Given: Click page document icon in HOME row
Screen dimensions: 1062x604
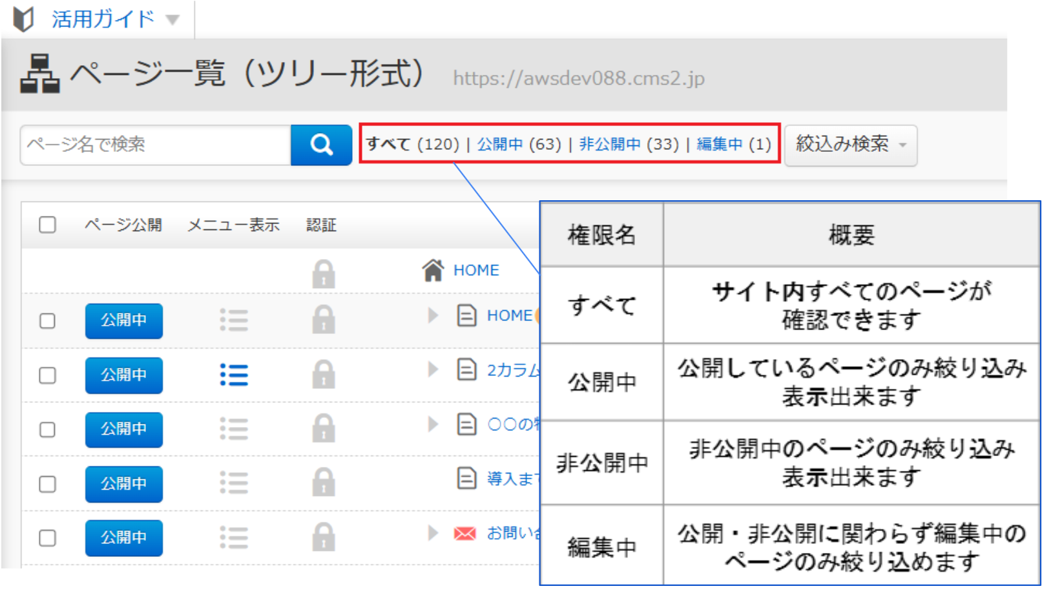Looking at the screenshot, I should point(466,315).
